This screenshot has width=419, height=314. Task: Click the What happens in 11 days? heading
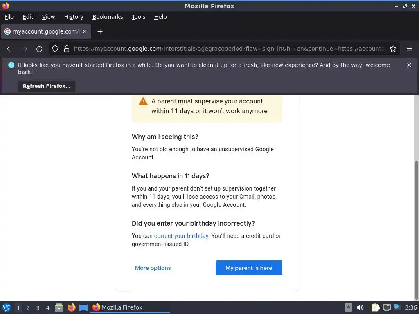pyautogui.click(x=171, y=176)
